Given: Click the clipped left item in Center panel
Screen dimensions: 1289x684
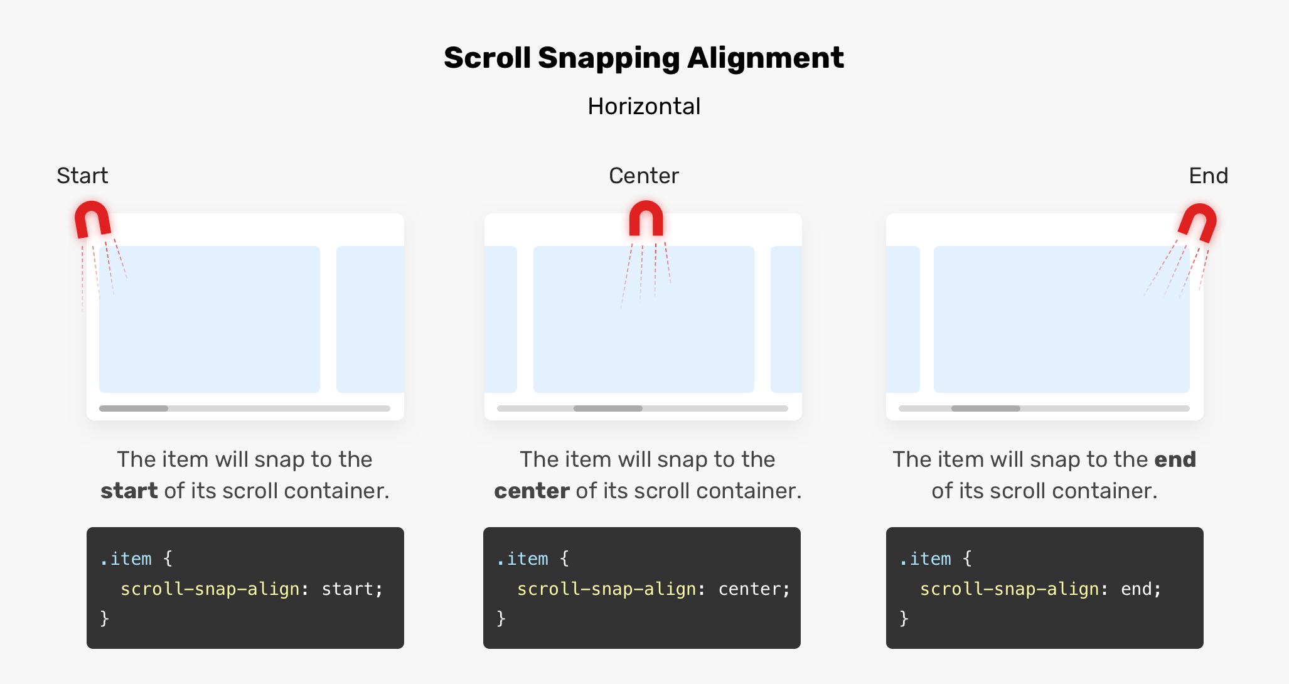Looking at the screenshot, I should (x=501, y=319).
